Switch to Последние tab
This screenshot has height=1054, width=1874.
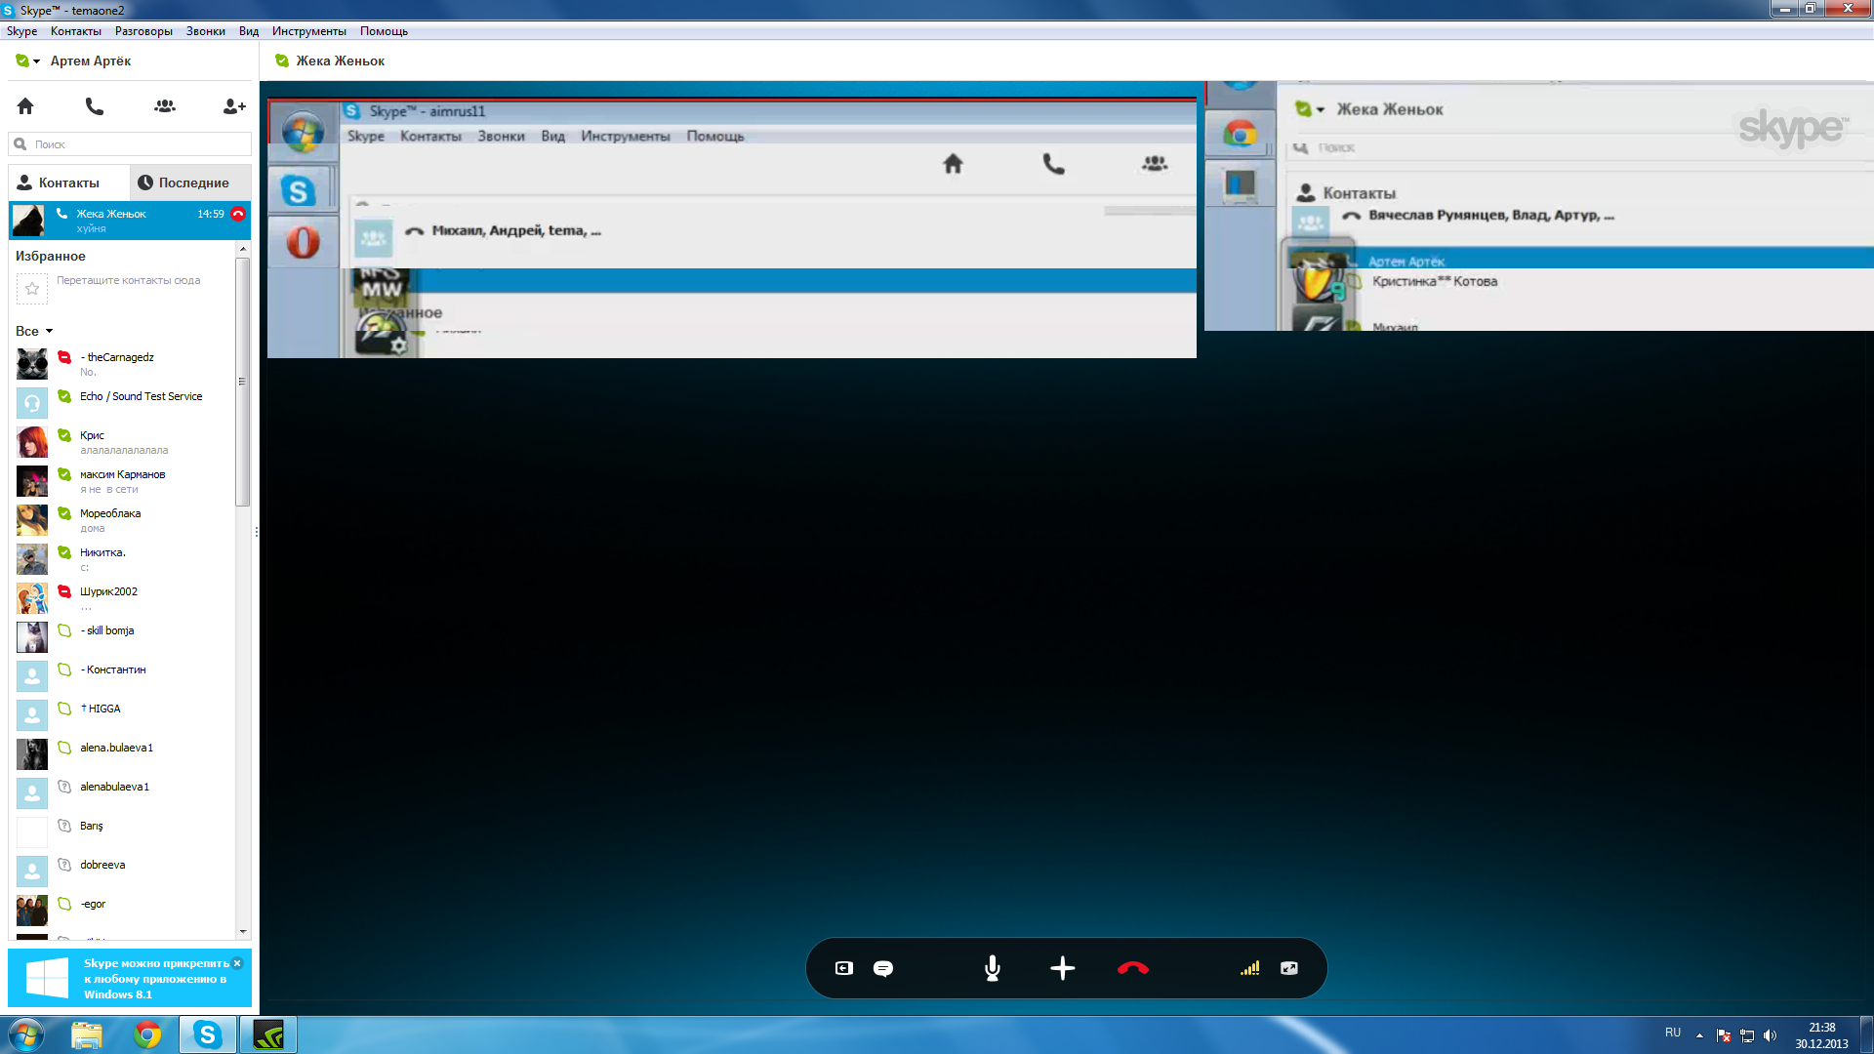click(190, 182)
